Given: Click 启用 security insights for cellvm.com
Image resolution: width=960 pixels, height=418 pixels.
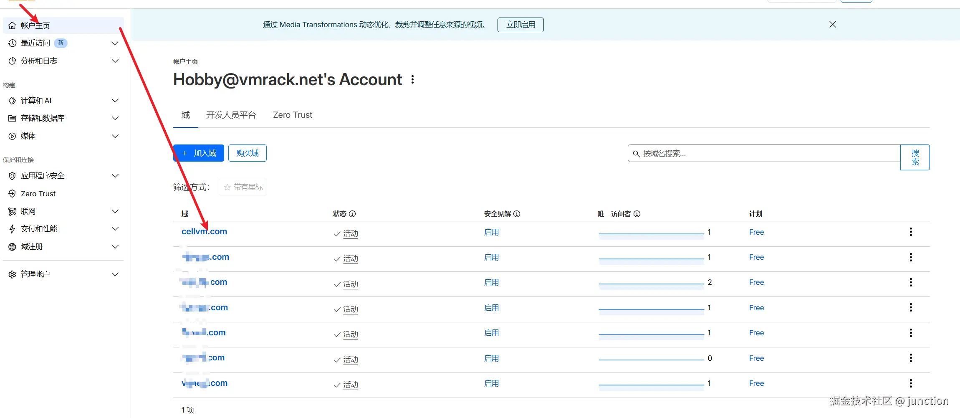Looking at the screenshot, I should point(491,232).
